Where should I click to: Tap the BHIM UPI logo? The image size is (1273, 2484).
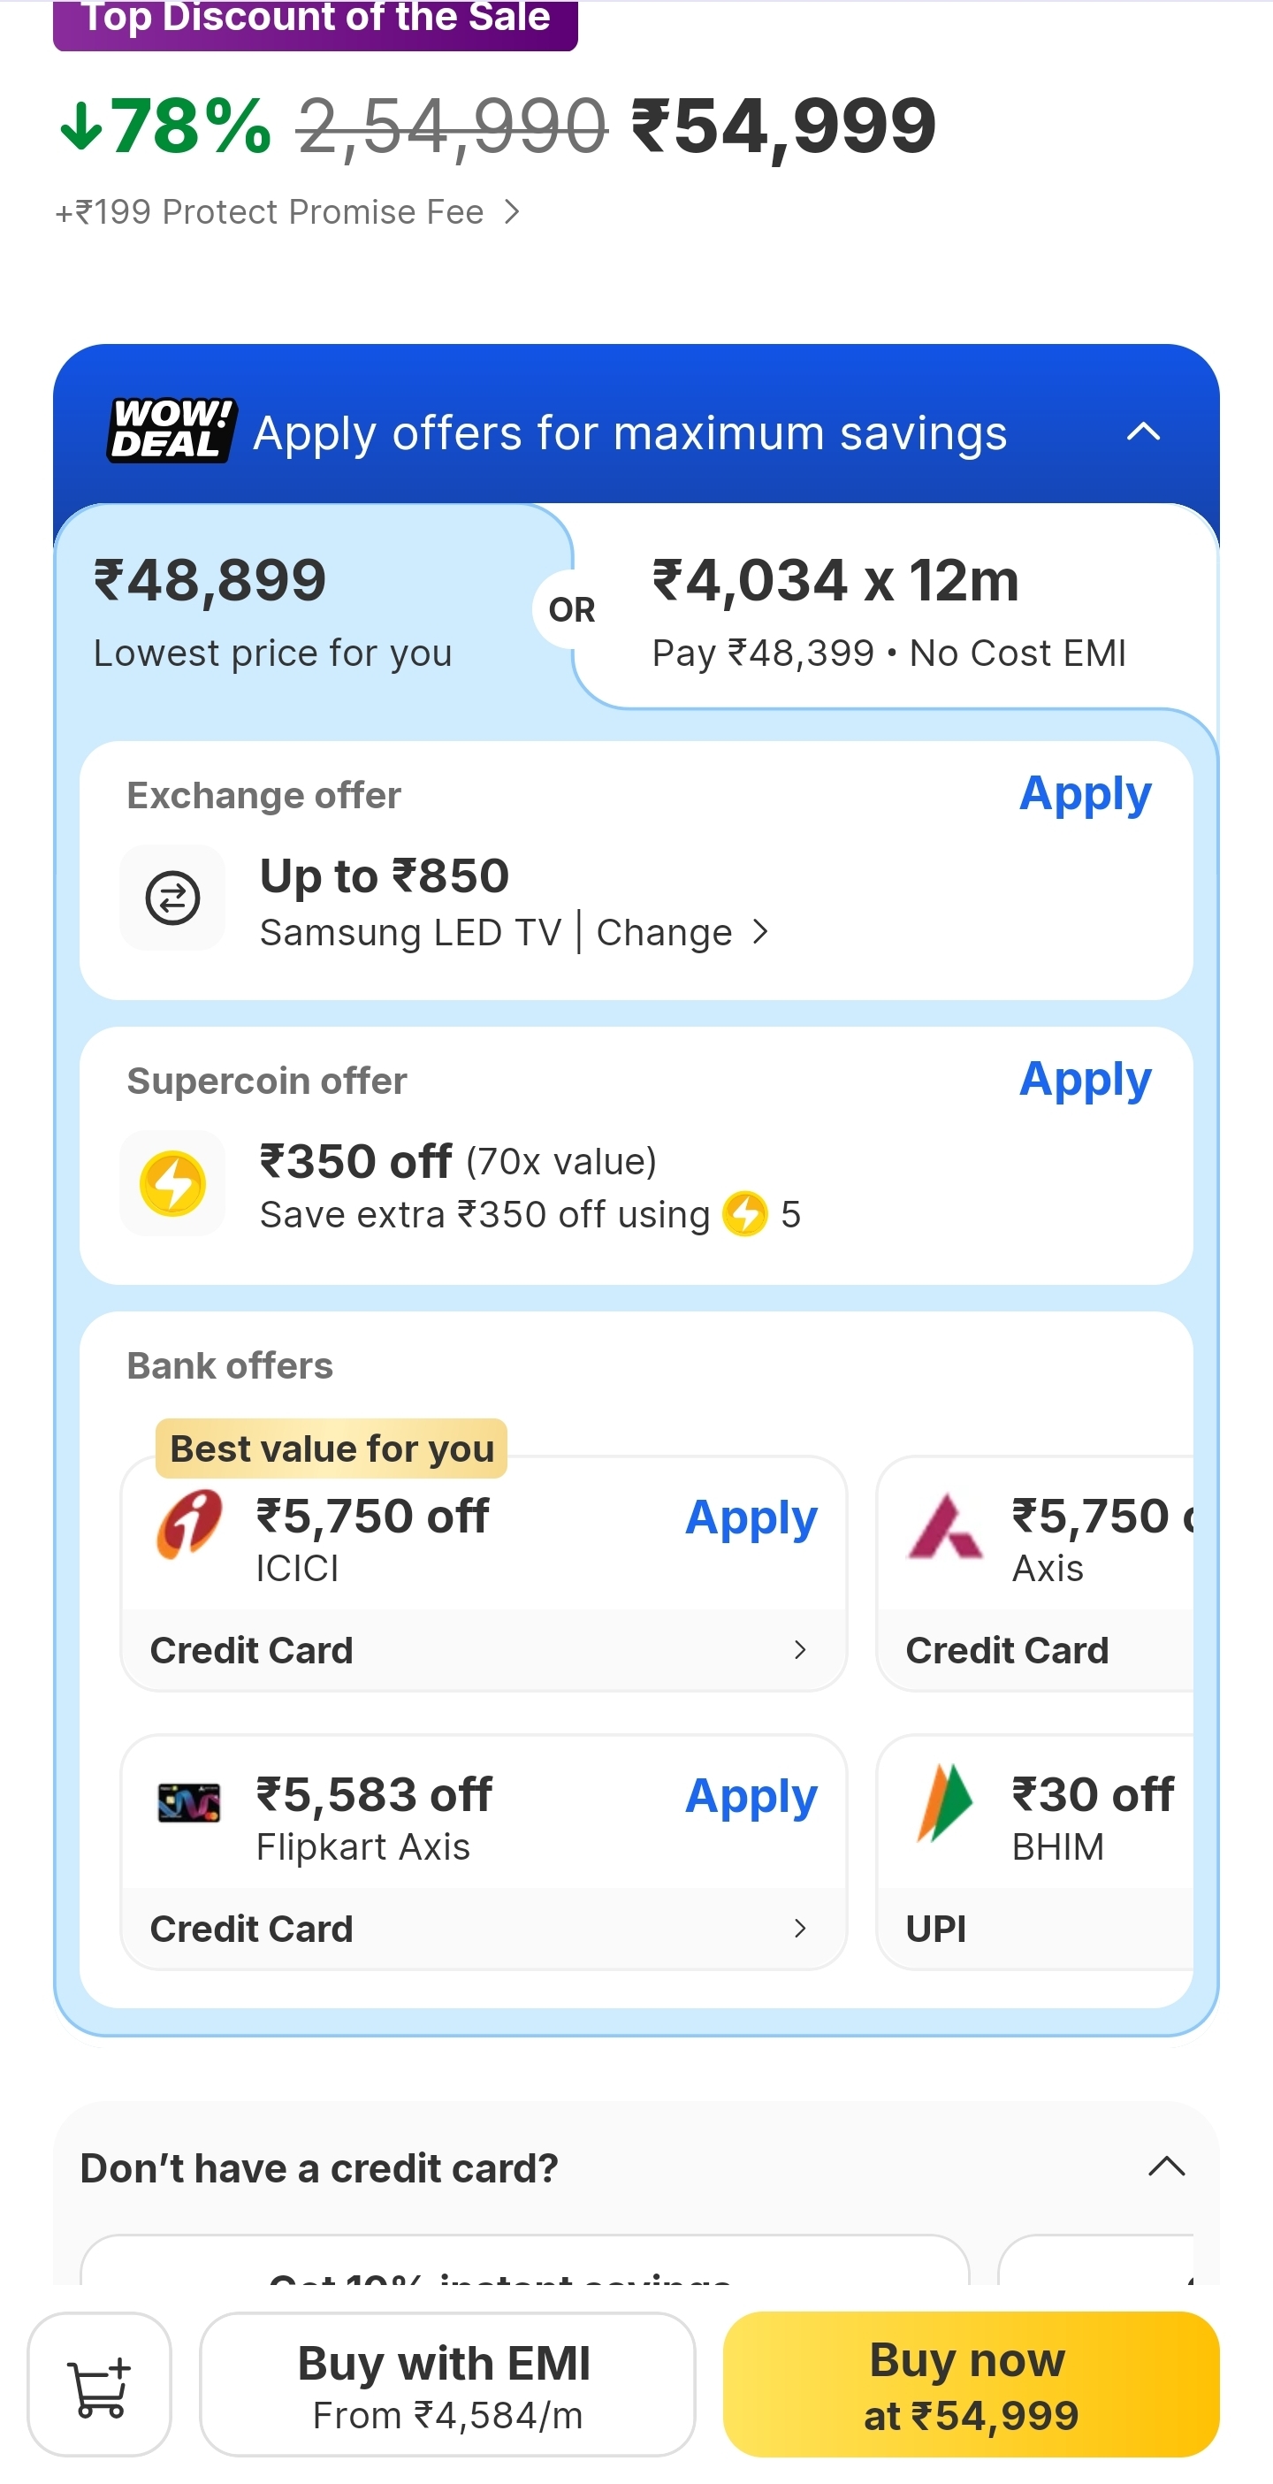tap(944, 1801)
